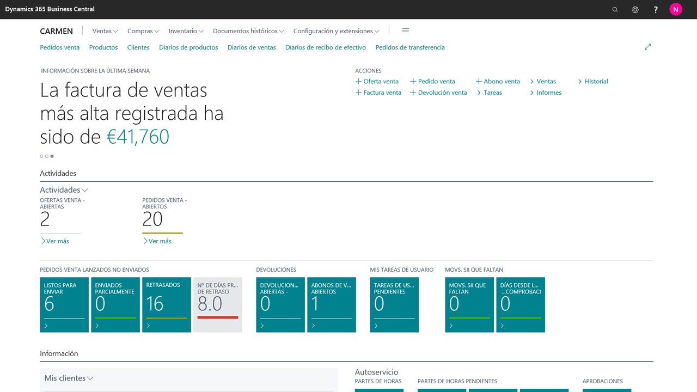The height and width of the screenshot is (392, 697).
Task: Click plus icon for Oferta venta
Action: [358, 81]
